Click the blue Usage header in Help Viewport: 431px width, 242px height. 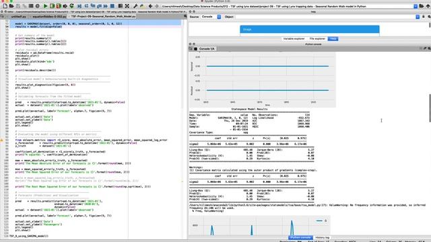point(310,30)
